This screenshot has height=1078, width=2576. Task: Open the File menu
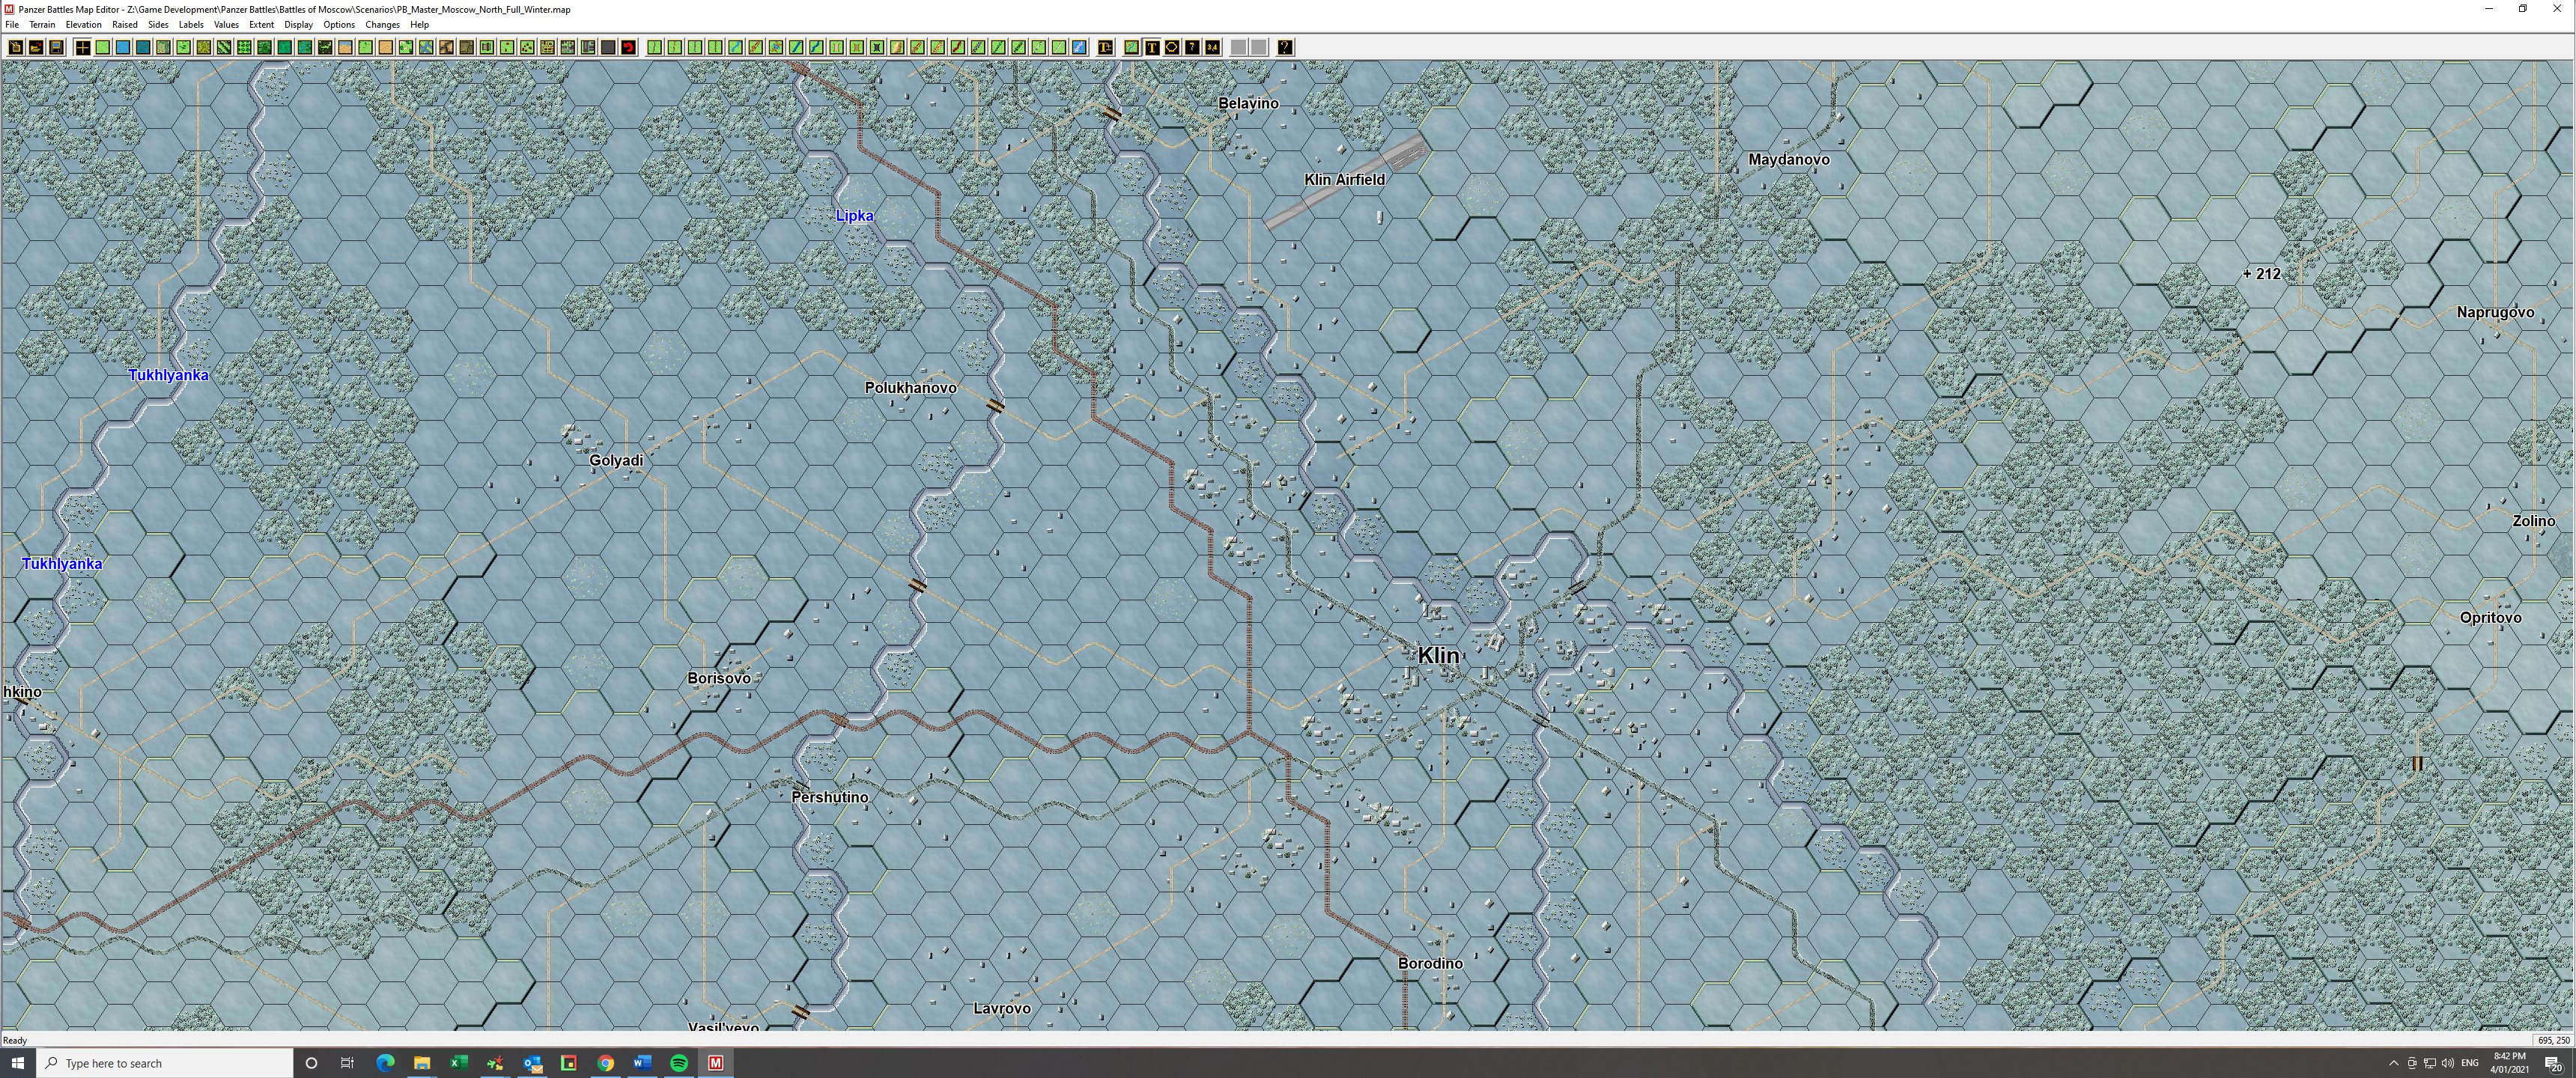click(12, 24)
